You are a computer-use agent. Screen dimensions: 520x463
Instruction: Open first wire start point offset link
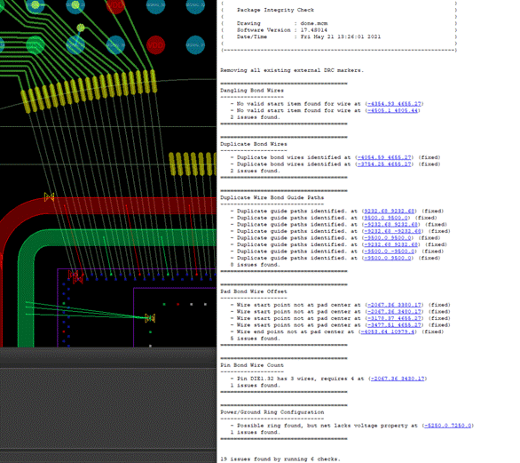(394, 305)
